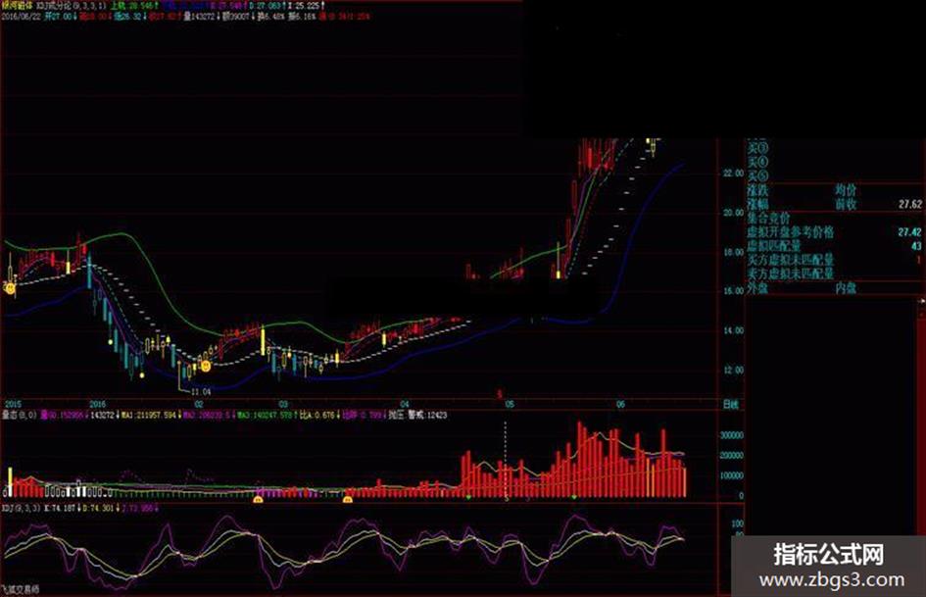Viewport: 926px width, 597px height.
Task: Click the 外盘 label
Action: (x=757, y=288)
